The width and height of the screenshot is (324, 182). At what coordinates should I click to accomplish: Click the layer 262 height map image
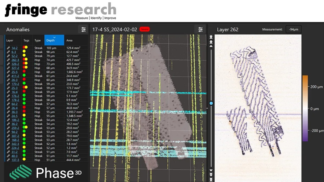coord(258,108)
